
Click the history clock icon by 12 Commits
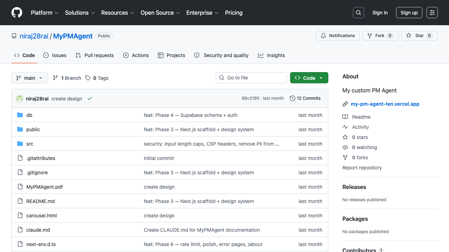coord(293,98)
